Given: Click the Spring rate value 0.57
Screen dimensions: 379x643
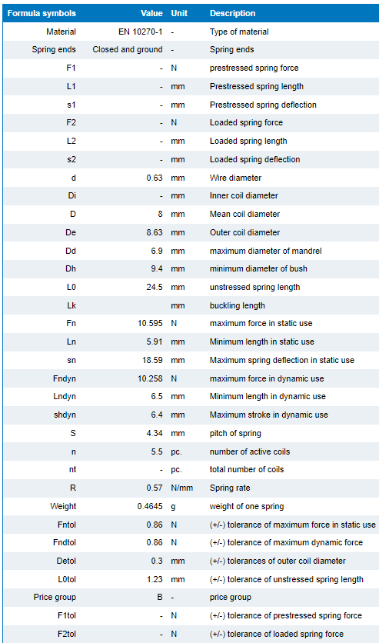Looking at the screenshot, I should pos(155,488).
